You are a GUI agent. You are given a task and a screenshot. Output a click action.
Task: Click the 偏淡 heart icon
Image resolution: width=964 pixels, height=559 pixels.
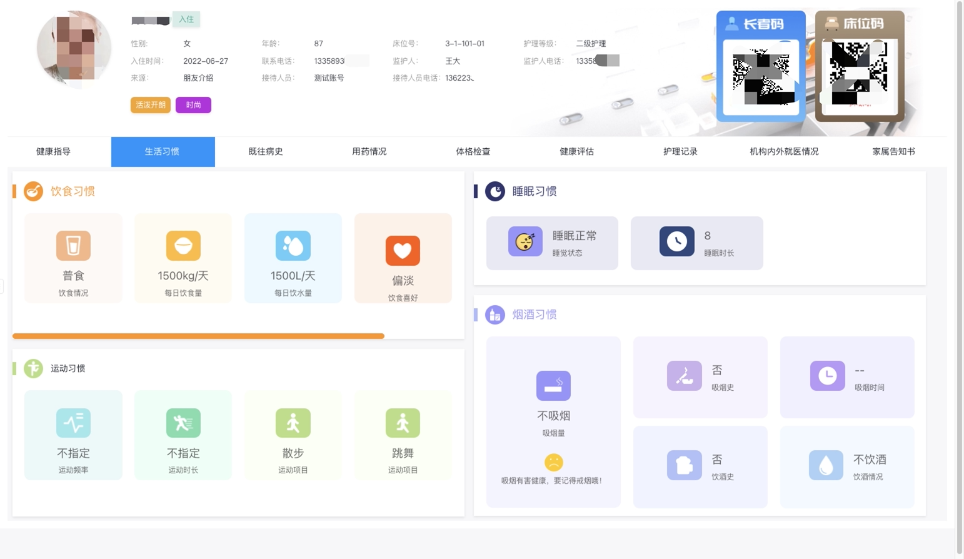coord(403,251)
